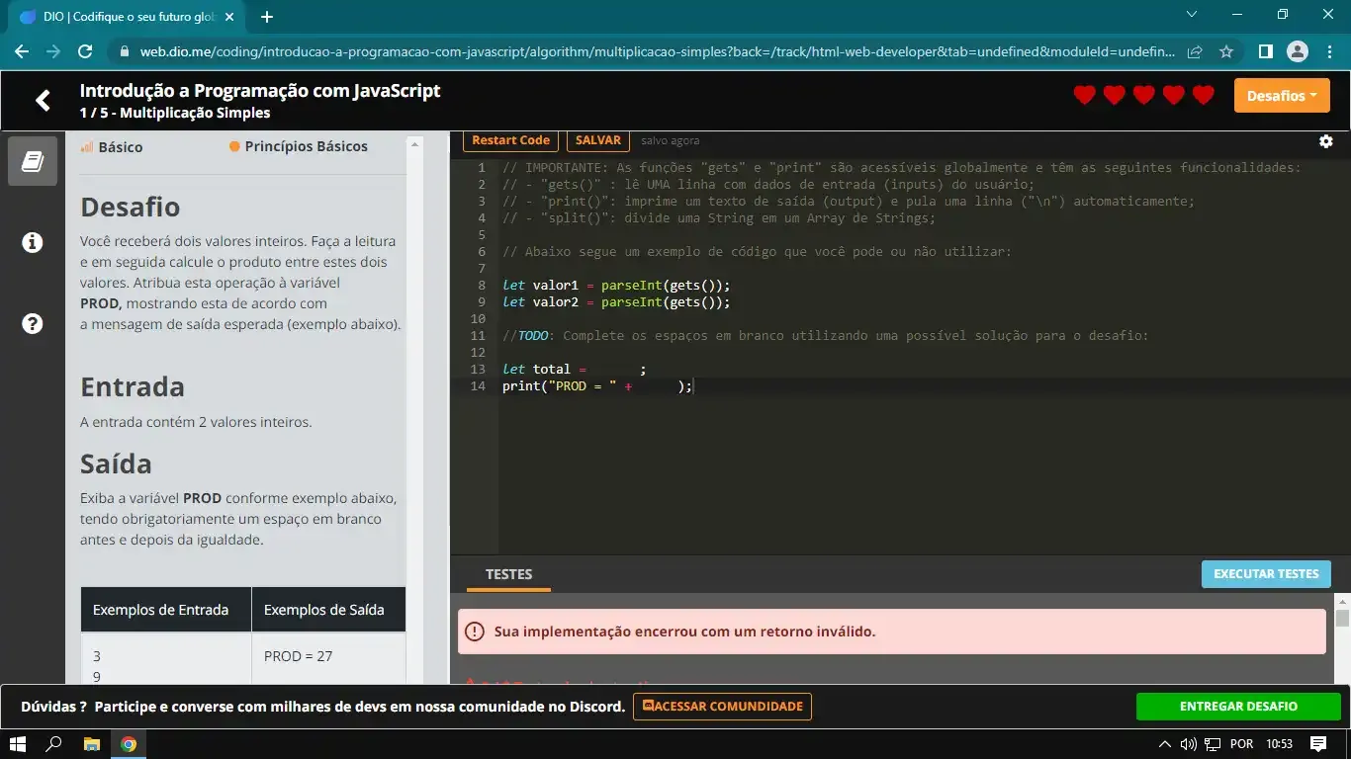The height and width of the screenshot is (759, 1351).
Task: Click the POR language indicator
Action: pyautogui.click(x=1241, y=744)
